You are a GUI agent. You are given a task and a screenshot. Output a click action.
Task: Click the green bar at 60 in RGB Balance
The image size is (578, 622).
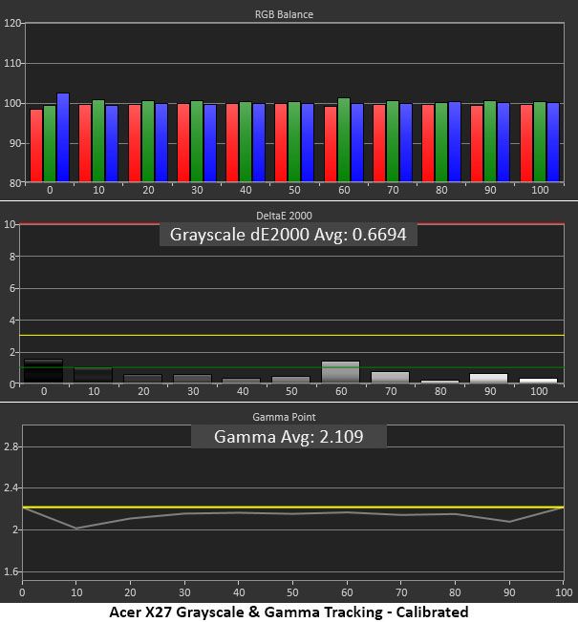click(x=344, y=140)
